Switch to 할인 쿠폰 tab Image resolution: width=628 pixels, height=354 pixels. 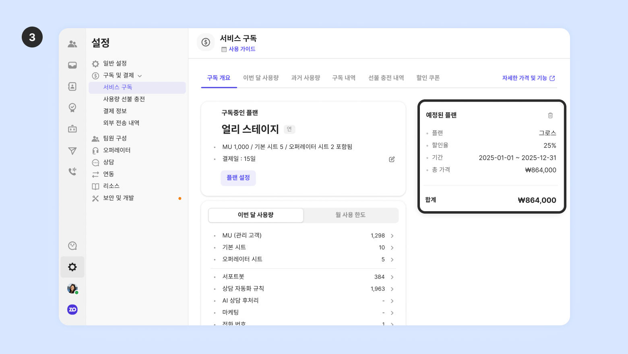pos(428,78)
